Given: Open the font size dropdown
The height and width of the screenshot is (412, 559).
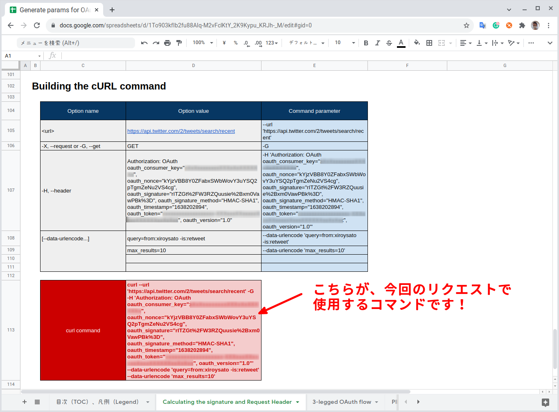Looking at the screenshot, I should [343, 43].
